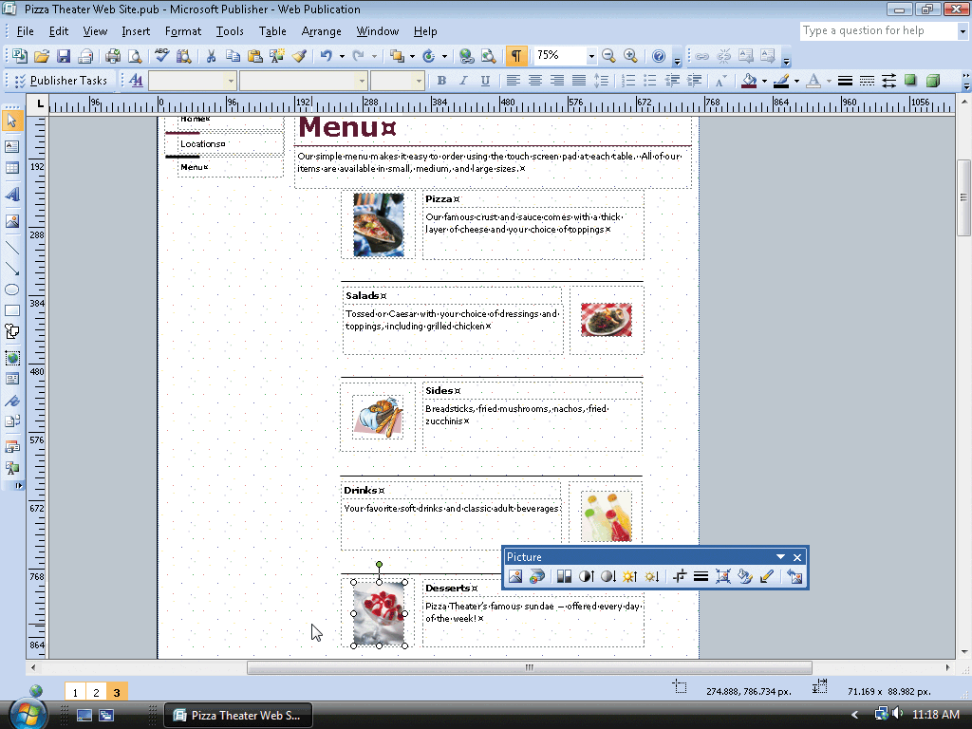Select the Insert Table tool
Screen dimensions: 972x729
click(12, 168)
